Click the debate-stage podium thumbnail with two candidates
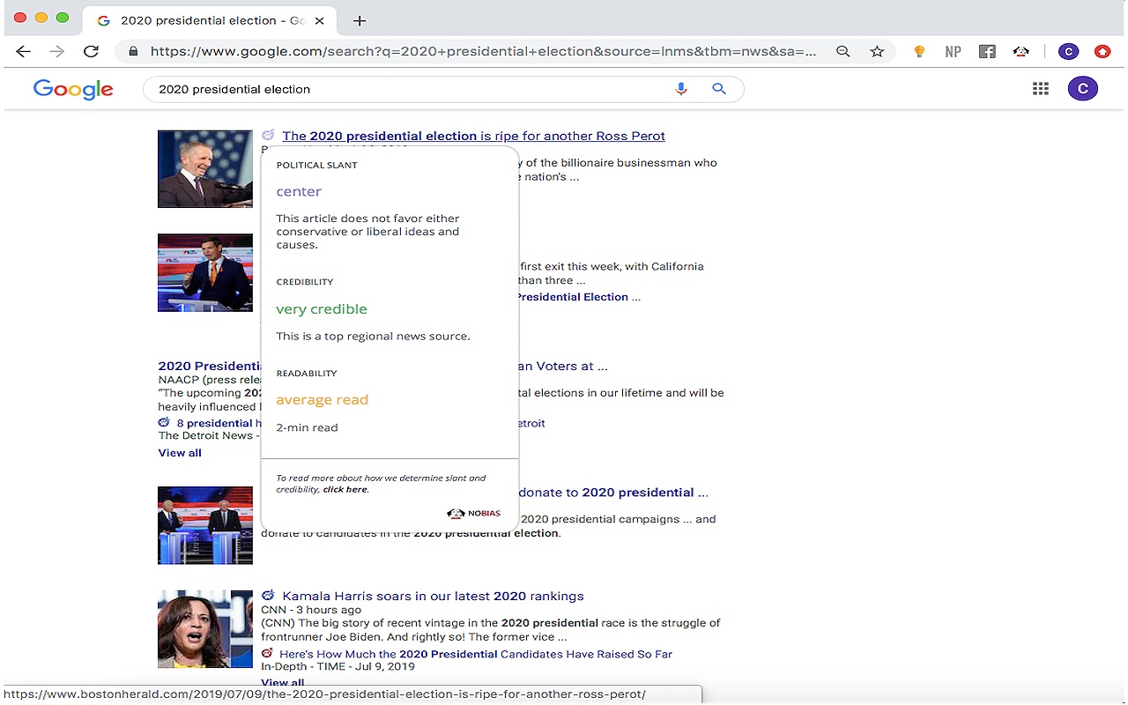1128x705 pixels. [205, 525]
